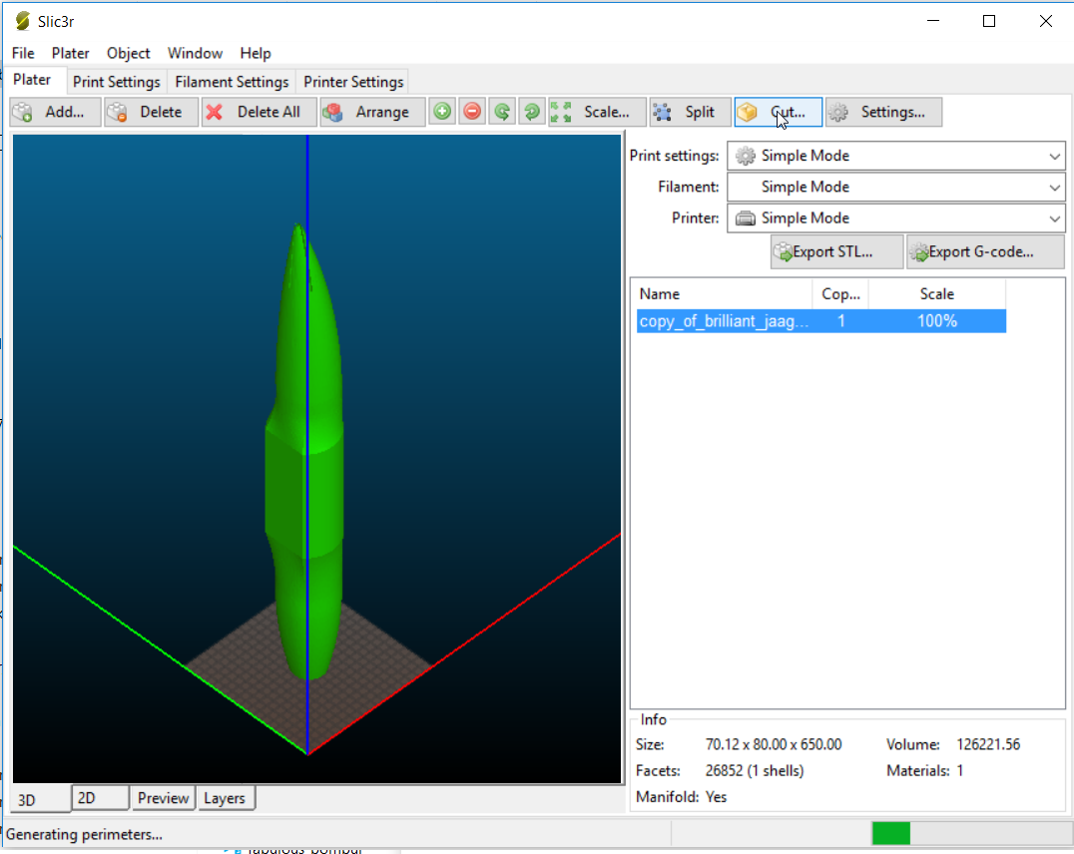Click the Arrange objects button
Screen dimensions: 1074x854
[x=372, y=113]
